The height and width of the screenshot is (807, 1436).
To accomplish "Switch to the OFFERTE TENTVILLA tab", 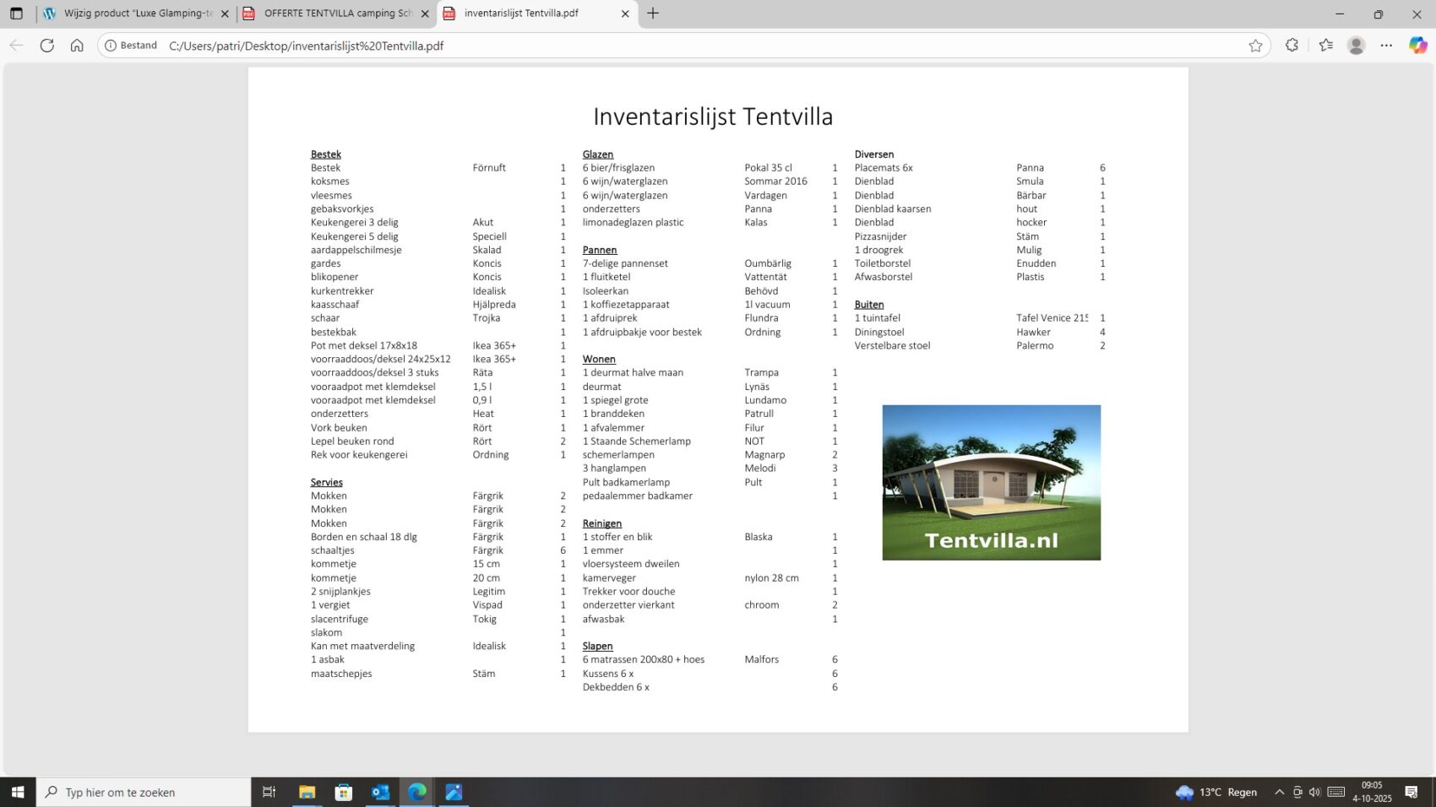I will coord(336,14).
